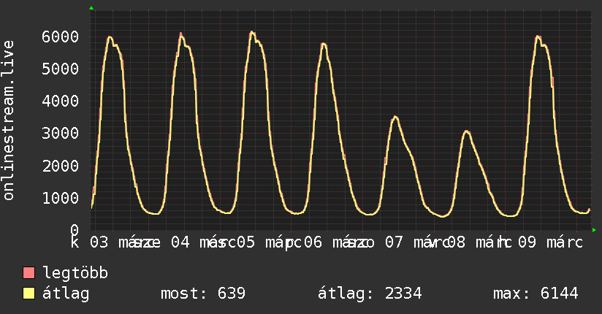Click the pink legtöbb legend swatch

point(28,272)
